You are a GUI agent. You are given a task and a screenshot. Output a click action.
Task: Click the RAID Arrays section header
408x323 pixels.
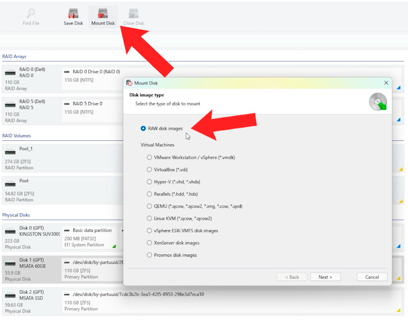[14, 56]
